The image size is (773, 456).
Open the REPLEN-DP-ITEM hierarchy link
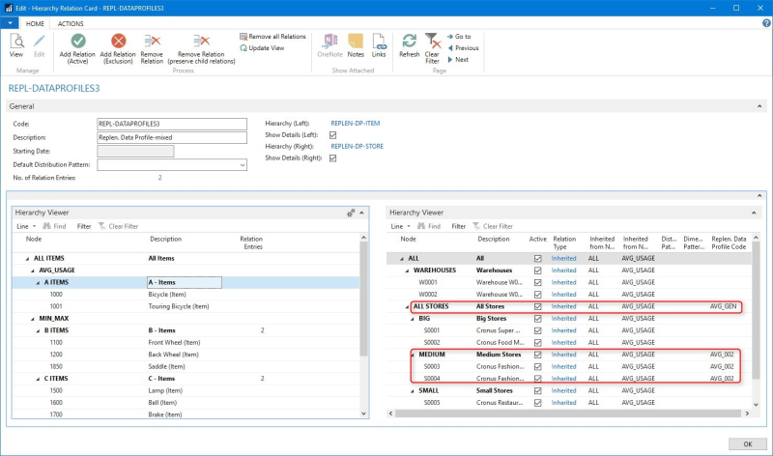coord(353,124)
